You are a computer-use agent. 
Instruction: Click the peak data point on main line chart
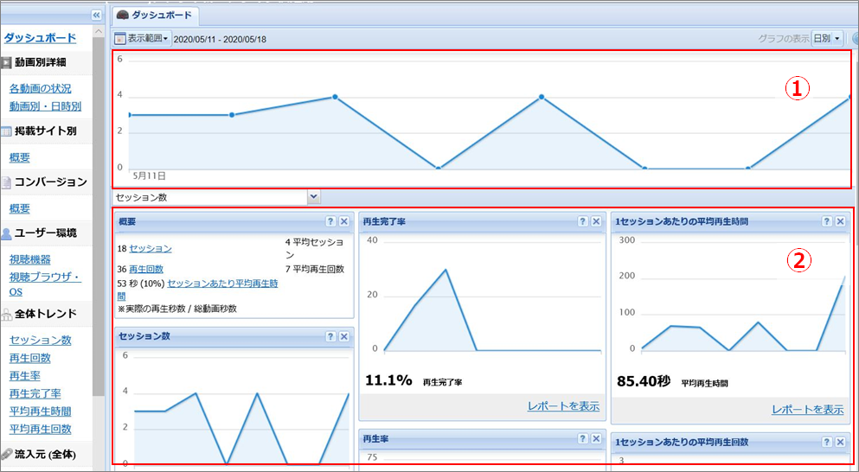click(335, 97)
